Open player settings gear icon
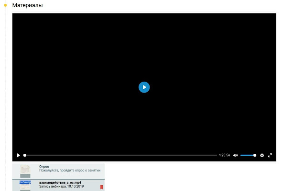Image resolution: width=306 pixels, height=191 pixels. (262, 155)
